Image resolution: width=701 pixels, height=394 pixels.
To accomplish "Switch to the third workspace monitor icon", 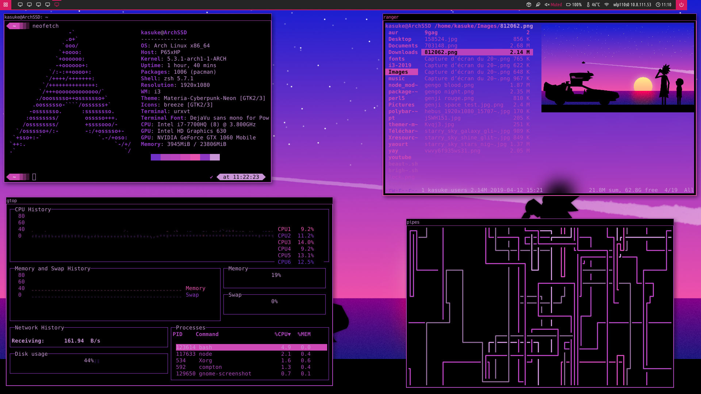I will [38, 5].
